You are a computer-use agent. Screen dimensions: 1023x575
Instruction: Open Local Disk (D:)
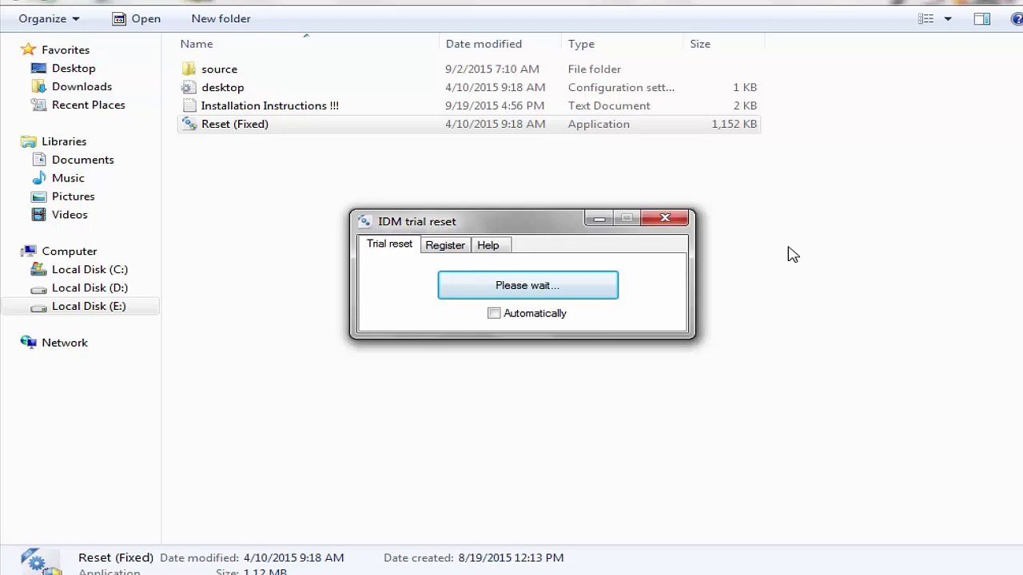click(90, 287)
